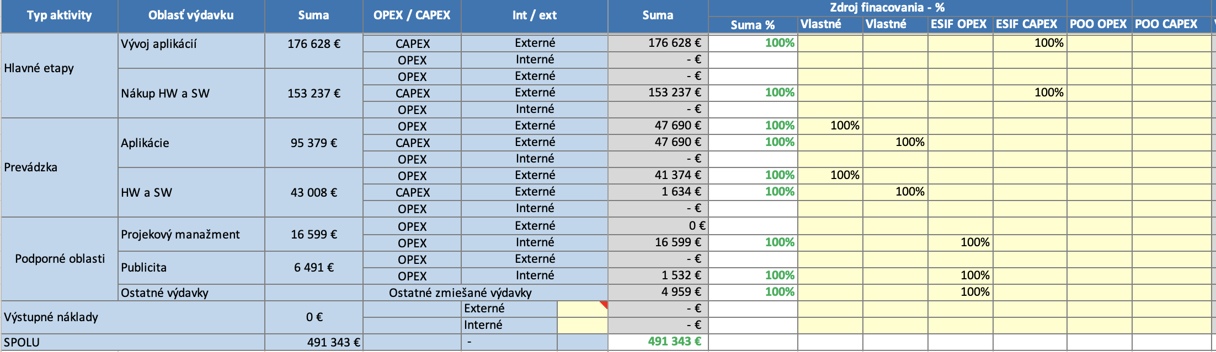Click the "Oblasť výdavku" header cell

point(191,15)
